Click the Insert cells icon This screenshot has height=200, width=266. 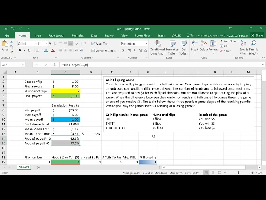click(x=195, y=43)
